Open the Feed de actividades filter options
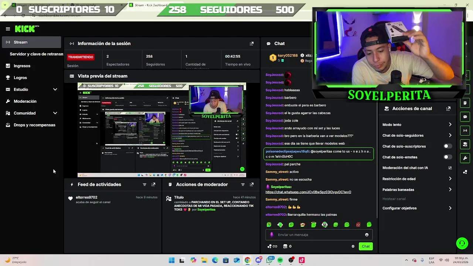 [144, 184]
